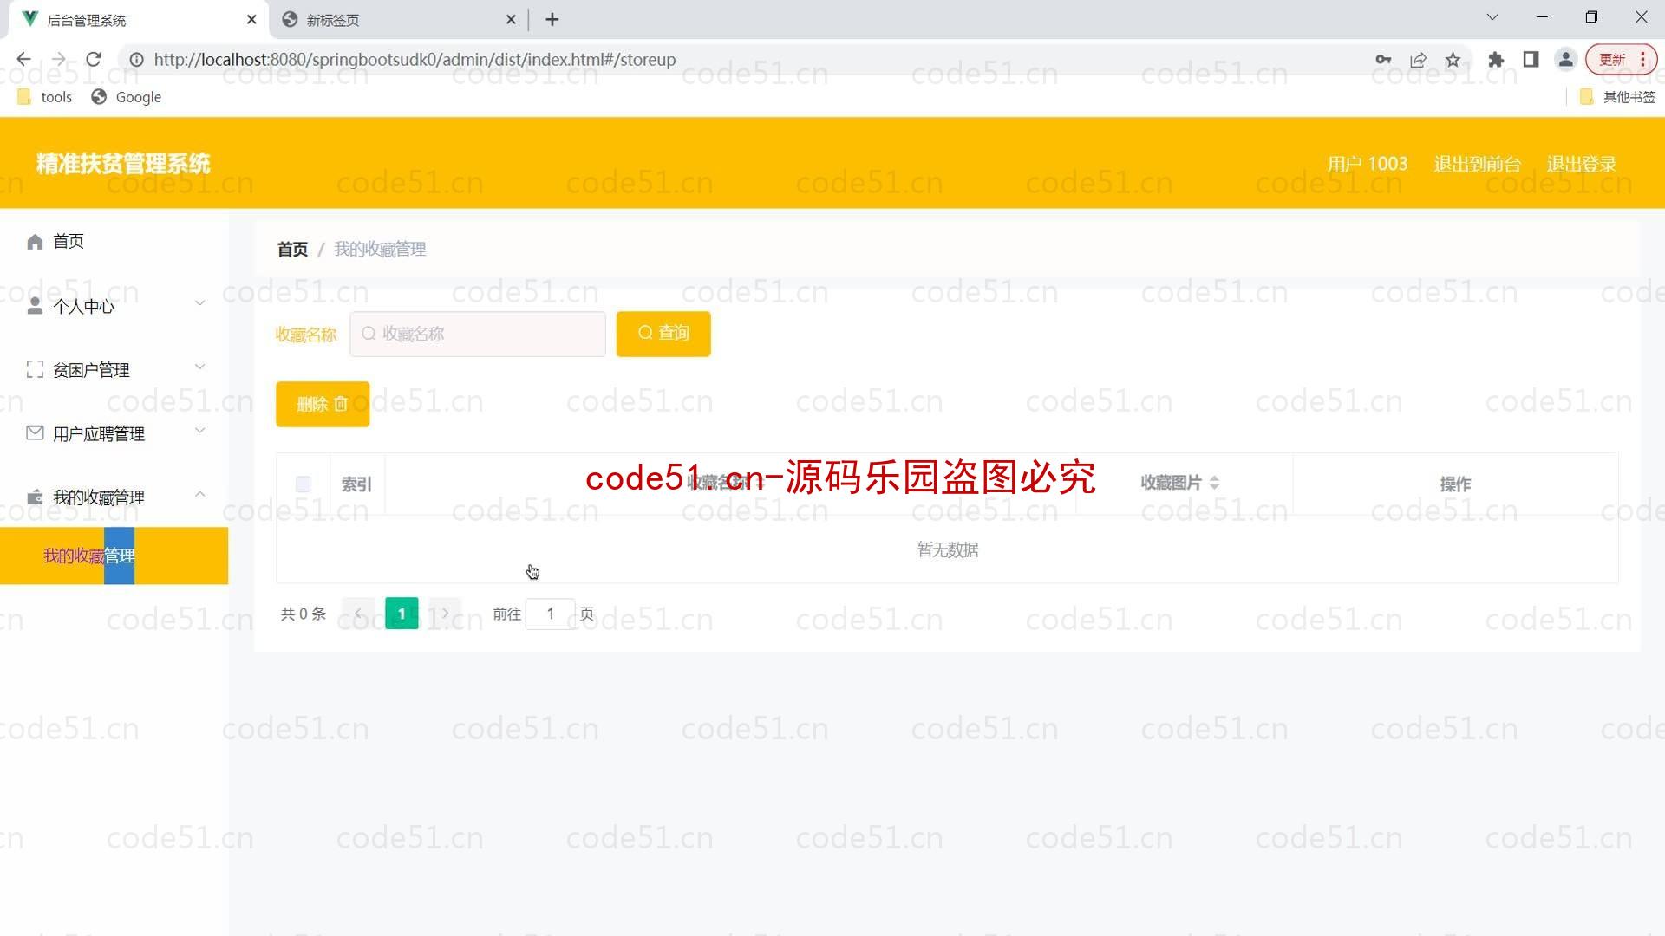Open site information icon in address bar
Viewport: 1665px width, 936px height.
click(136, 60)
